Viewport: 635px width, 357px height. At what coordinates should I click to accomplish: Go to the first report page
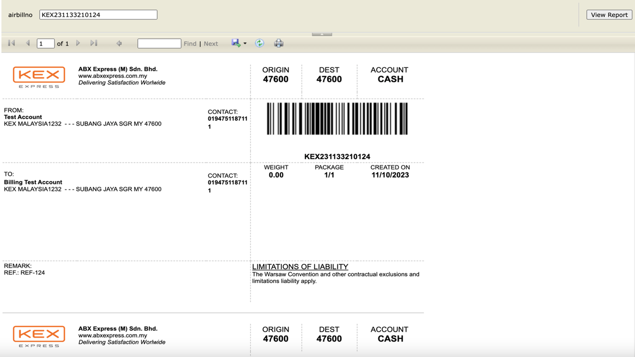pos(11,44)
